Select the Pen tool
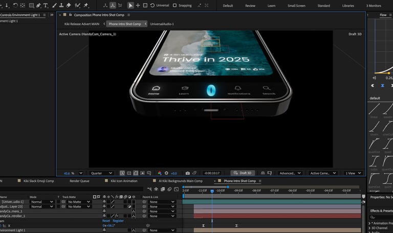393x233 pixels. (38, 5)
